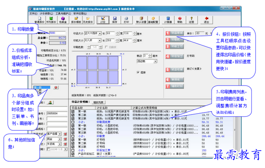Select 第一联 in parts list

pyautogui.click(x=42, y=87)
